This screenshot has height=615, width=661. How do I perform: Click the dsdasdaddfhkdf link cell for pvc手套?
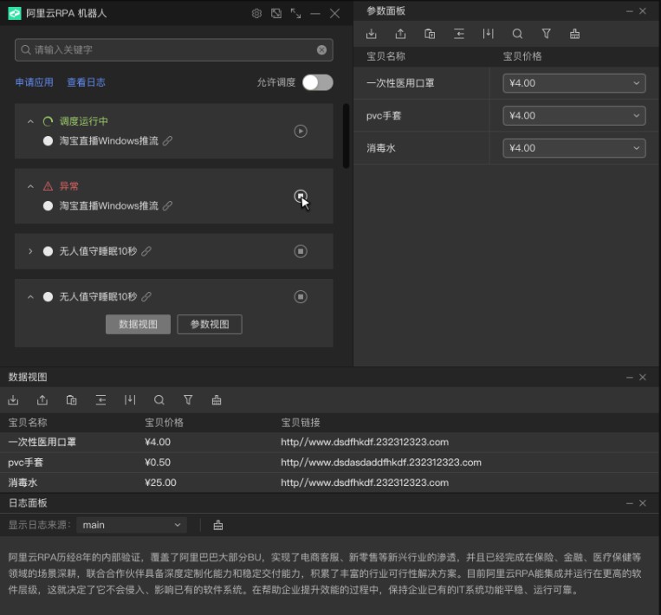(x=381, y=463)
